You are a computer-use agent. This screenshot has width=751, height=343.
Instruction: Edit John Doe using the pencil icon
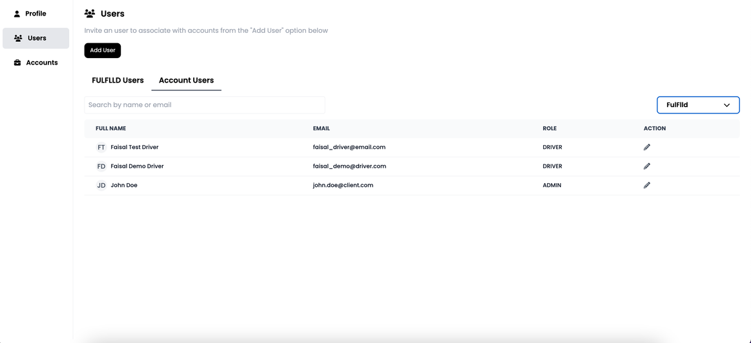(x=646, y=185)
